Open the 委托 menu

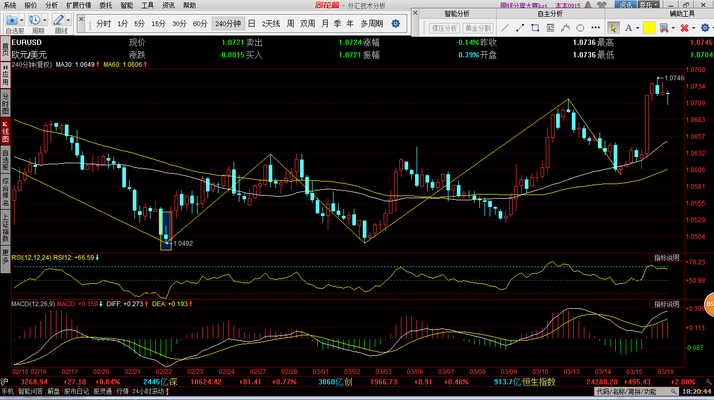point(106,5)
